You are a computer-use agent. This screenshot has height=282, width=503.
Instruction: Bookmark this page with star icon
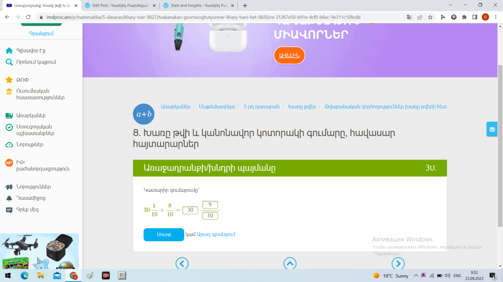click(430, 17)
